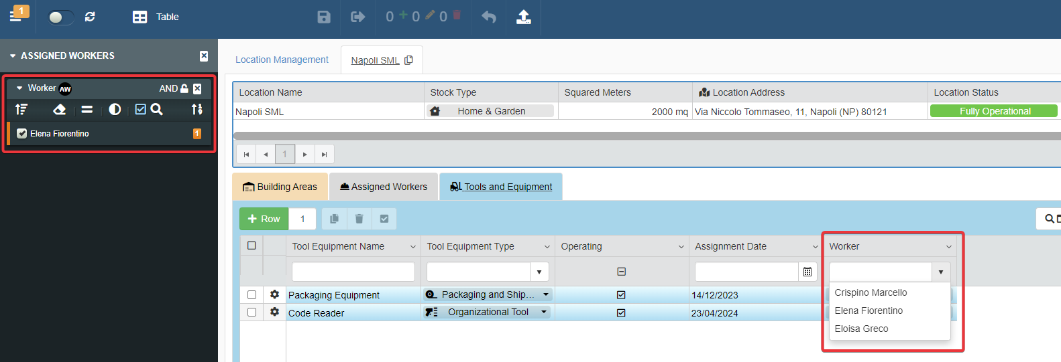
Task: Click the eraser icon in Worker filter
Action: click(x=60, y=109)
